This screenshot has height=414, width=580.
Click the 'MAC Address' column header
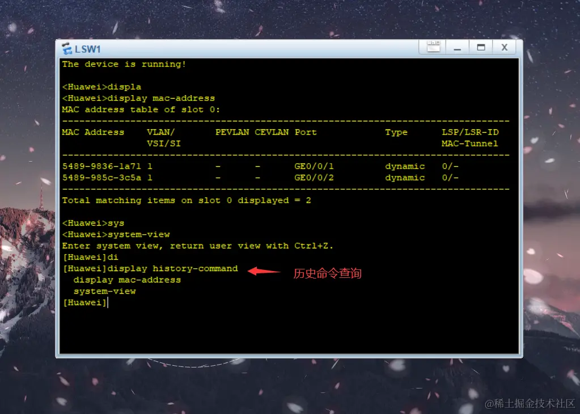point(93,132)
